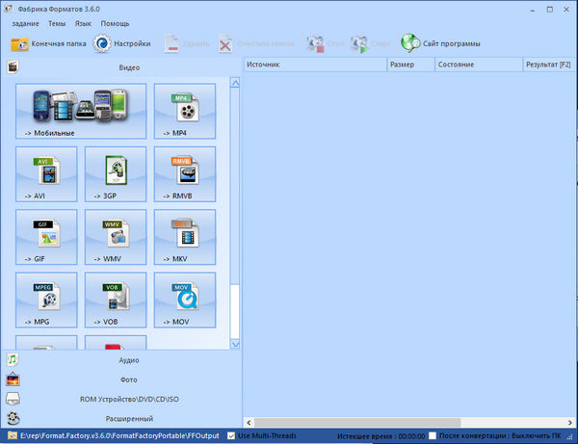Click the Стоп stop icon

pos(315,44)
